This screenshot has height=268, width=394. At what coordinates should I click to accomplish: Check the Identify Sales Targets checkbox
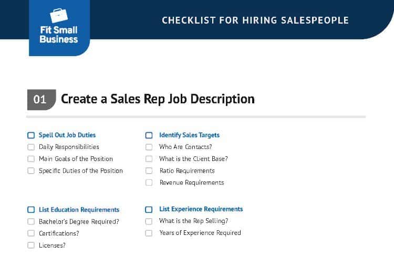click(x=149, y=135)
